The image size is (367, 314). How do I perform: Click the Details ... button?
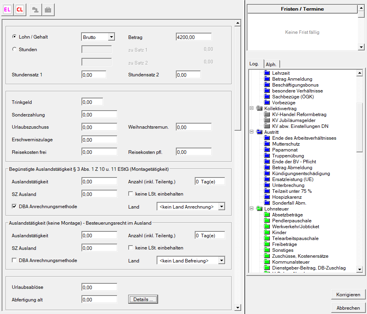[x=143, y=299]
